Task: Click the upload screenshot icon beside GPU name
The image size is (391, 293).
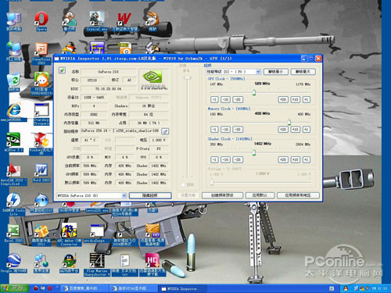Action: pos(62,70)
